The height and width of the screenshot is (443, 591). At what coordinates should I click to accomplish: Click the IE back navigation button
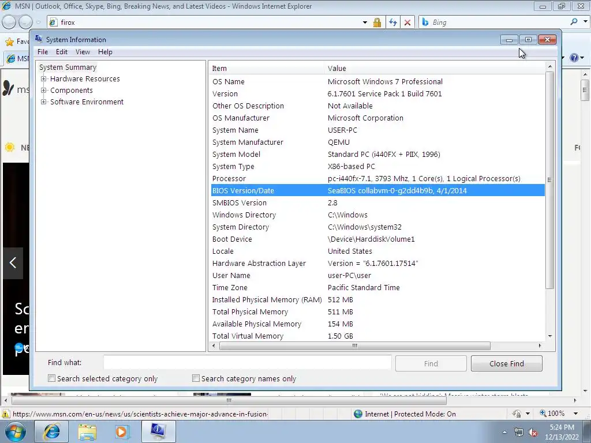(x=9, y=22)
